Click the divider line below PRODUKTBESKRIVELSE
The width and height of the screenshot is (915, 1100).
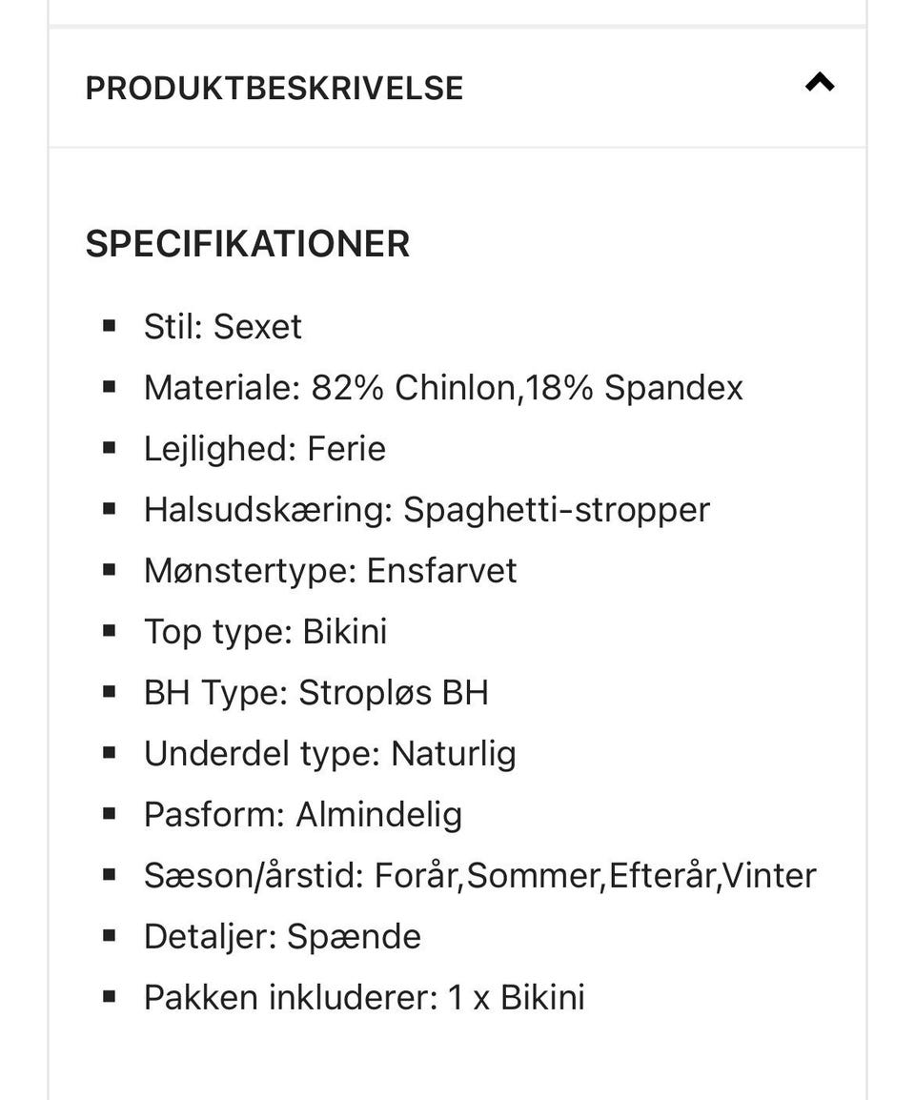457,145
